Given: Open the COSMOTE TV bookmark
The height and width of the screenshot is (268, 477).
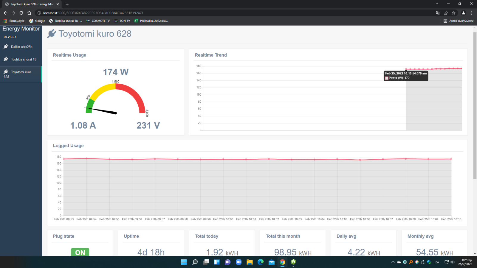Looking at the screenshot, I should coord(98,21).
